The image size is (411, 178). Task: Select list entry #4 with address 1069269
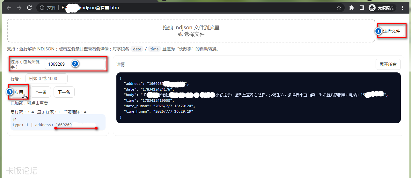pyautogui.click(x=58, y=122)
